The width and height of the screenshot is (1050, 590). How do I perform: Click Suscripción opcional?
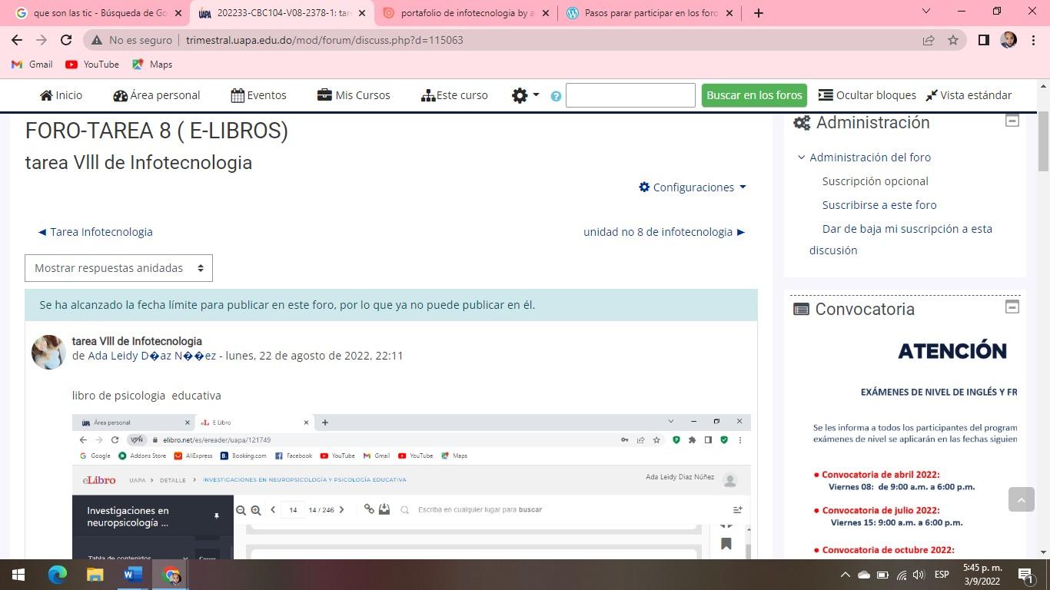click(876, 181)
